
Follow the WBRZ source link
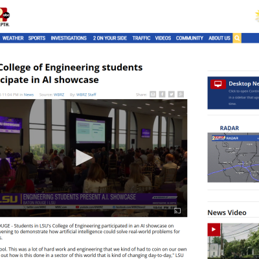[x=59, y=95]
